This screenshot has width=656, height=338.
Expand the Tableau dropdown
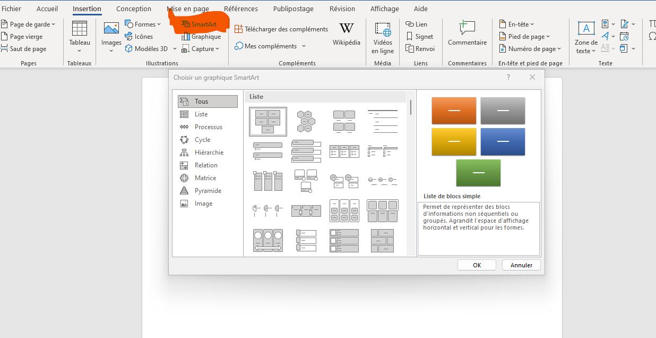[79, 51]
